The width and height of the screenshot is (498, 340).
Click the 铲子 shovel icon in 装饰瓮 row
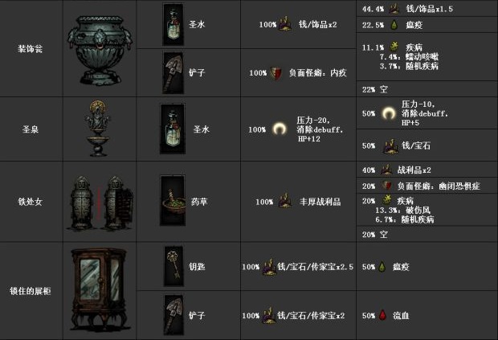[173, 72]
